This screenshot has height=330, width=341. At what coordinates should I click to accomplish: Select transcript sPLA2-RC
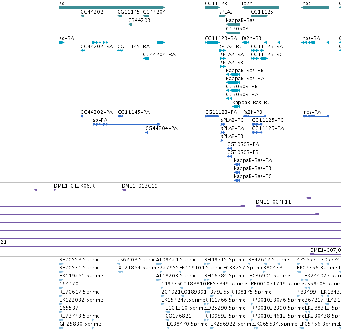pos(231,47)
